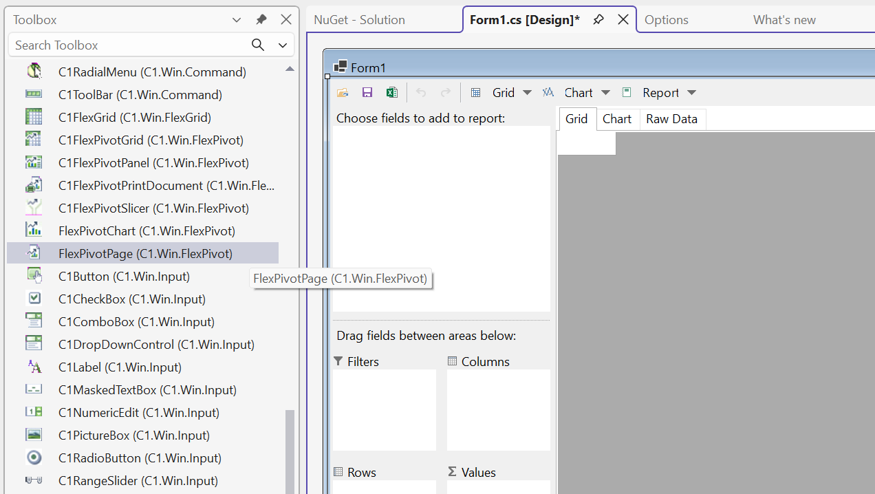Pick the C1CheckBox control icon
875x494 pixels.
34,299
